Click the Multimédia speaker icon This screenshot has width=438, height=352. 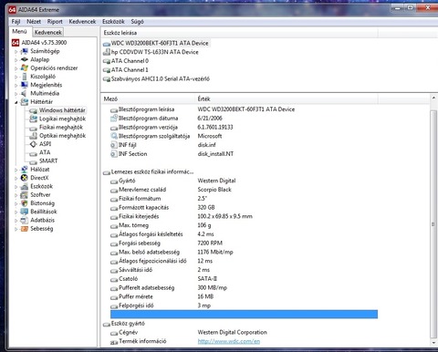(x=25, y=93)
